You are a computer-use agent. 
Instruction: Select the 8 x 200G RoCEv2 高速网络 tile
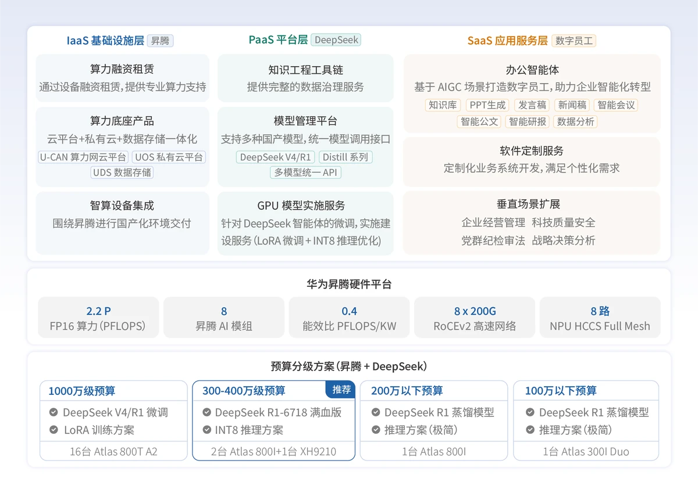click(x=475, y=318)
